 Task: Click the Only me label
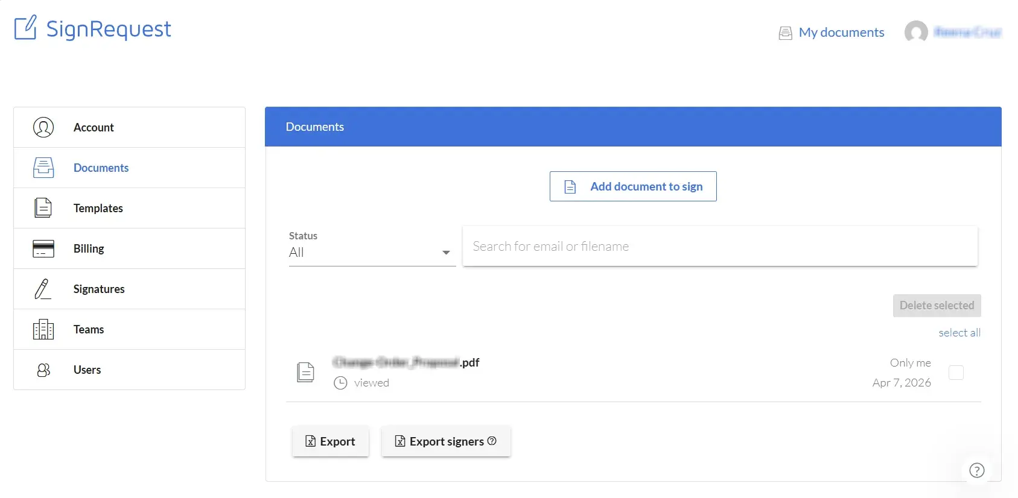[x=911, y=363]
